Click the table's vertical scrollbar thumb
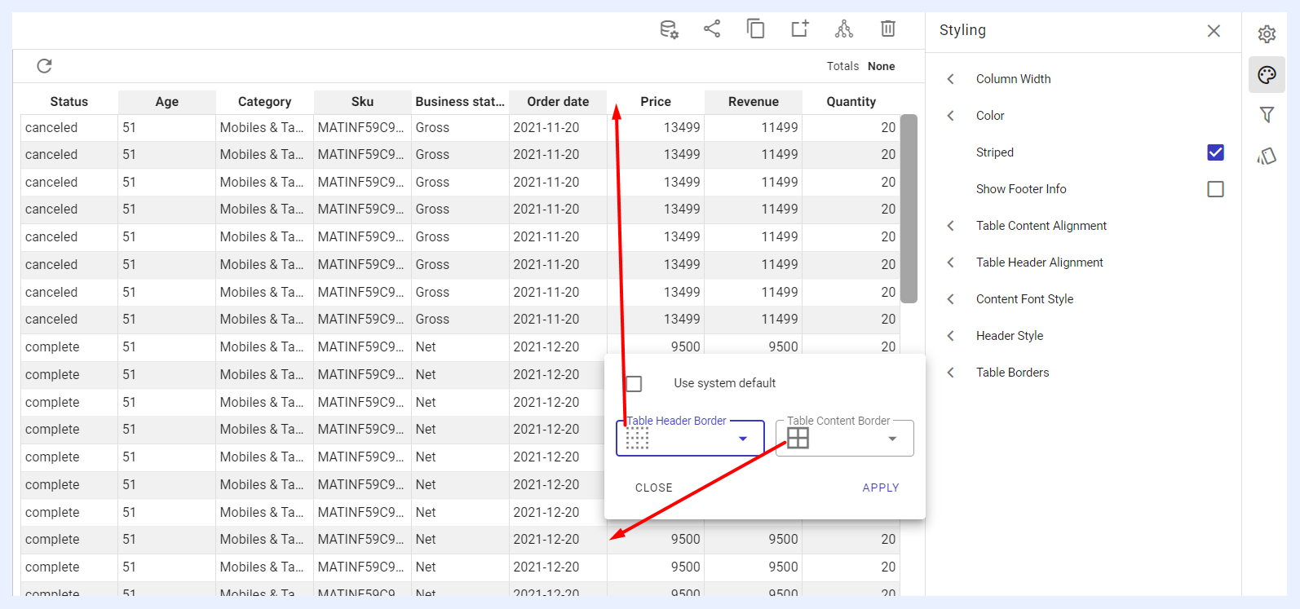 (x=909, y=209)
